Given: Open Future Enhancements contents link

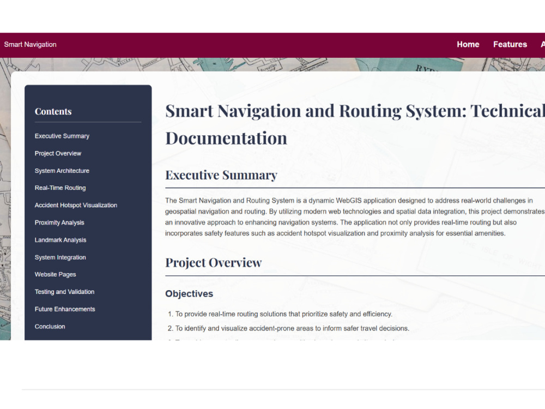Looking at the screenshot, I should tap(65, 309).
